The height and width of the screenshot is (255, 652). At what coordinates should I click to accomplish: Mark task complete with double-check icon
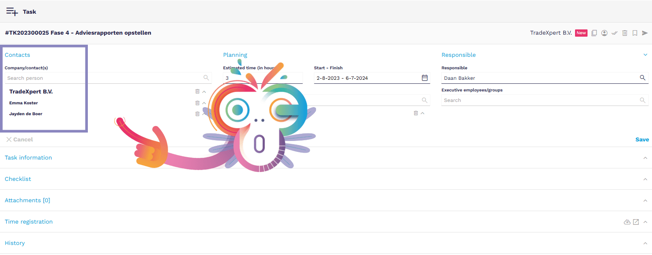(614, 33)
